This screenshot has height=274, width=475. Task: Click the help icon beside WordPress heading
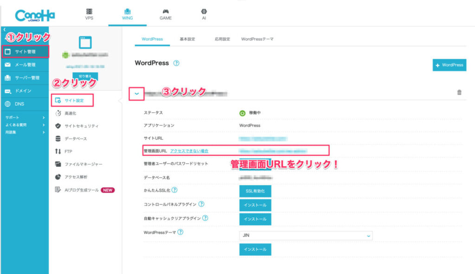[x=176, y=63]
